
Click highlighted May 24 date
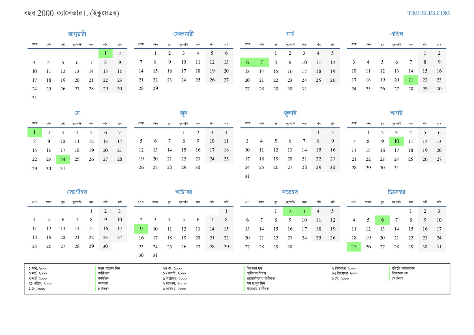[63, 160]
